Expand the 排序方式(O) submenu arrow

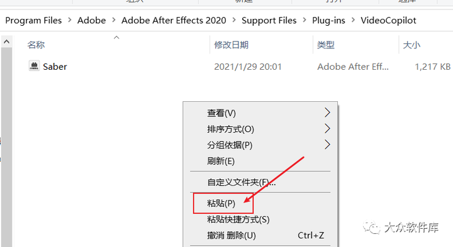327,129
